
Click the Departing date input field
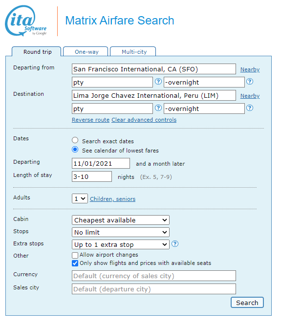click(x=101, y=163)
